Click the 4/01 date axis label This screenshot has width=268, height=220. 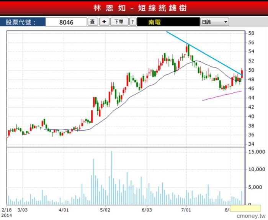tap(64, 210)
